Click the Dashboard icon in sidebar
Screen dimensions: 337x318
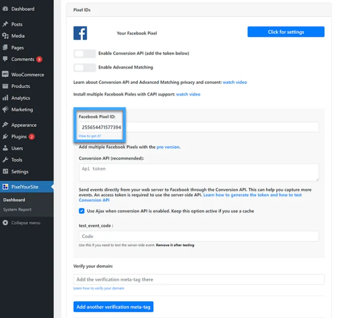(x=5, y=9)
